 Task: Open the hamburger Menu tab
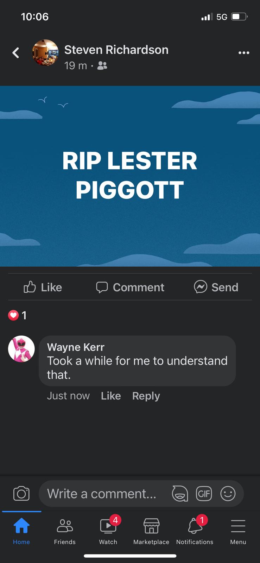click(x=238, y=531)
